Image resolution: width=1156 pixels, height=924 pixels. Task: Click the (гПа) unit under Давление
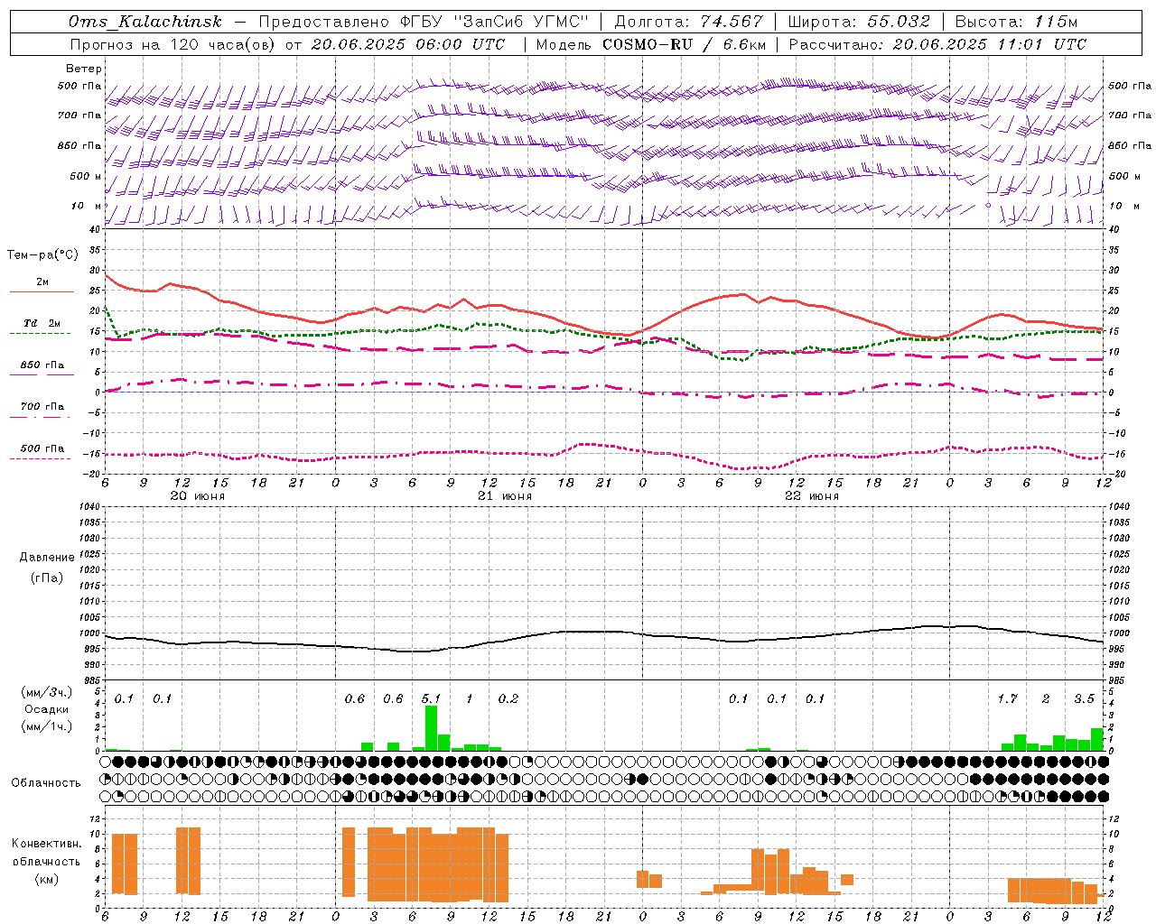pyautogui.click(x=47, y=577)
